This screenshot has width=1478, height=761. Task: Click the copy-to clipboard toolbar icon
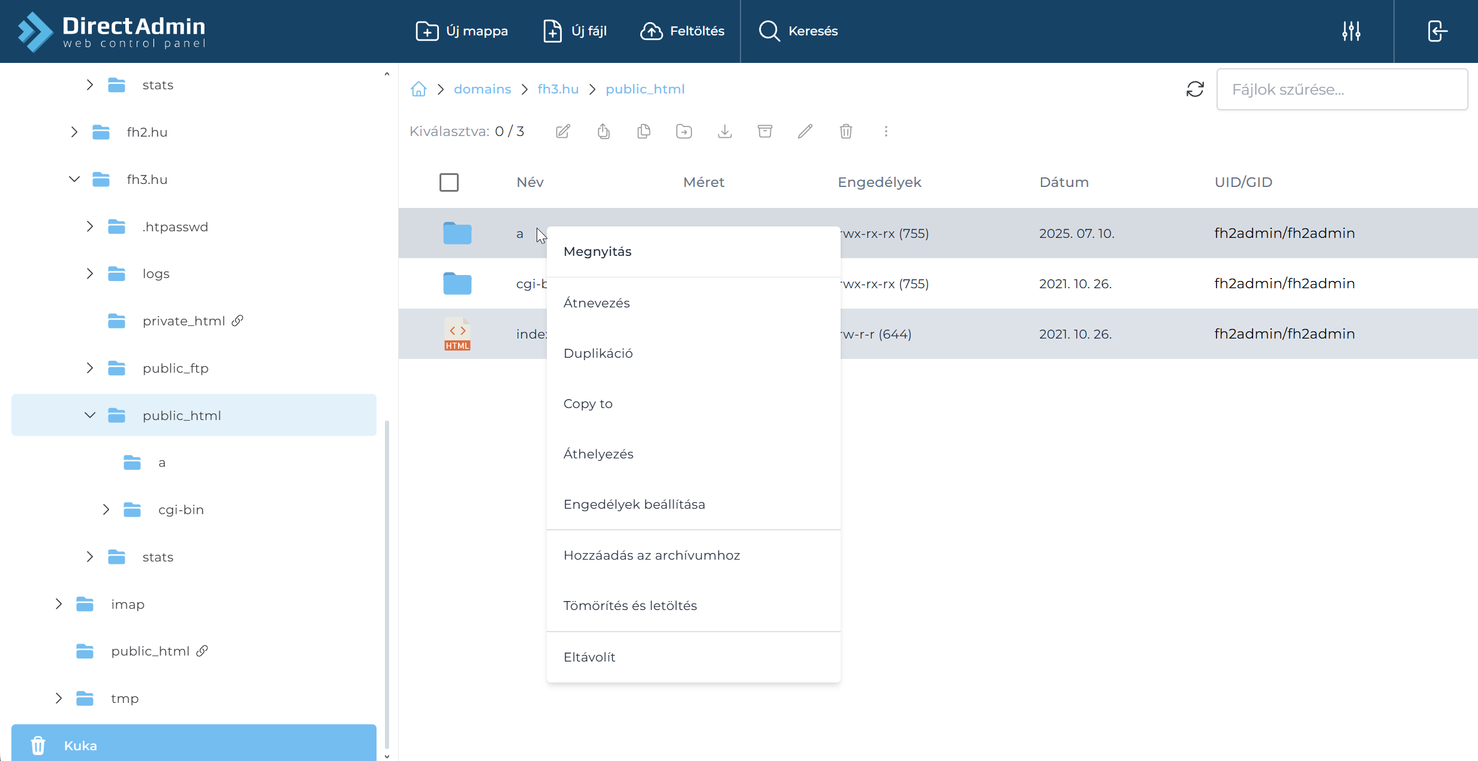coord(604,131)
